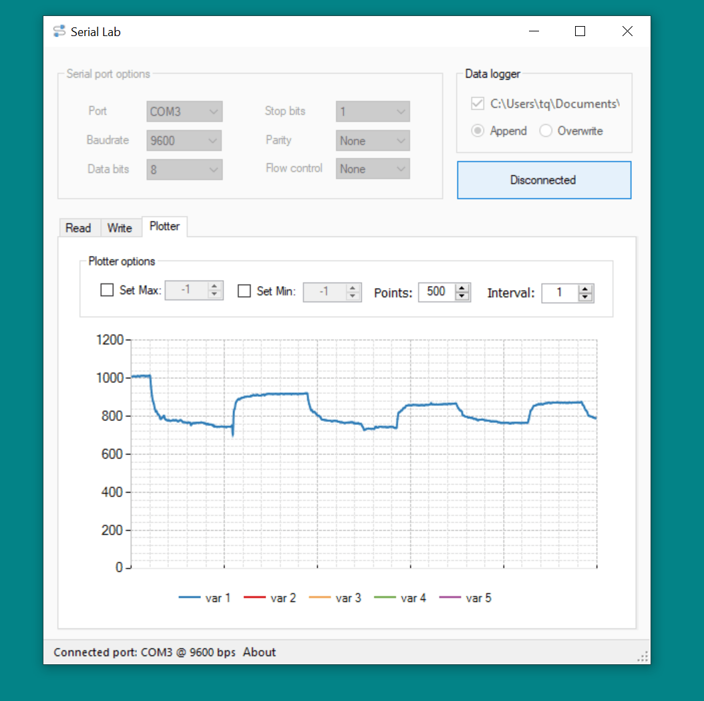
Task: Click the var 2 legend entry
Action: click(x=270, y=598)
